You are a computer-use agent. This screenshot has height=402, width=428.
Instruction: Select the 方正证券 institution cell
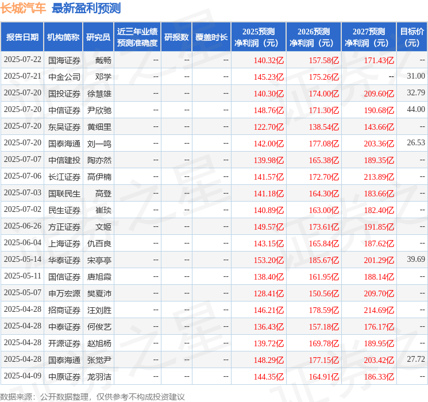coord(64,227)
